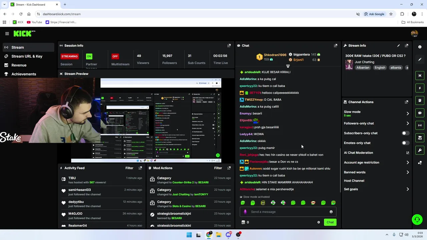
Task: Click the English tag chip
Action: pos(380,68)
